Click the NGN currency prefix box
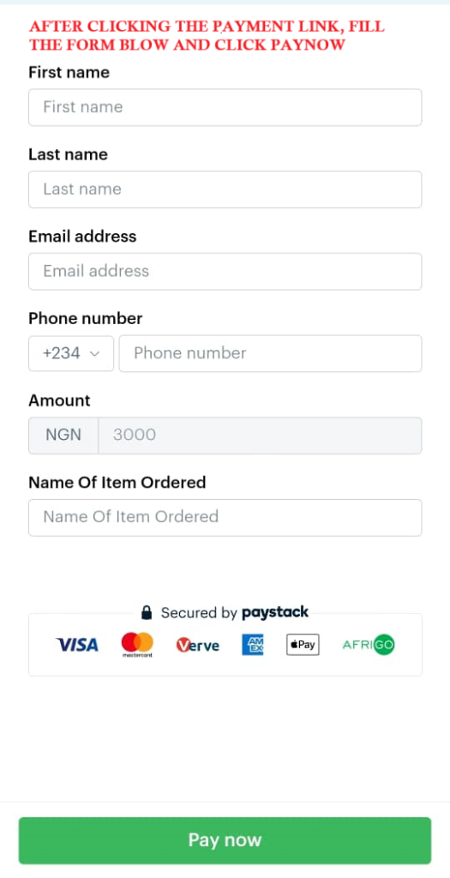This screenshot has width=450, height=878. (x=63, y=435)
